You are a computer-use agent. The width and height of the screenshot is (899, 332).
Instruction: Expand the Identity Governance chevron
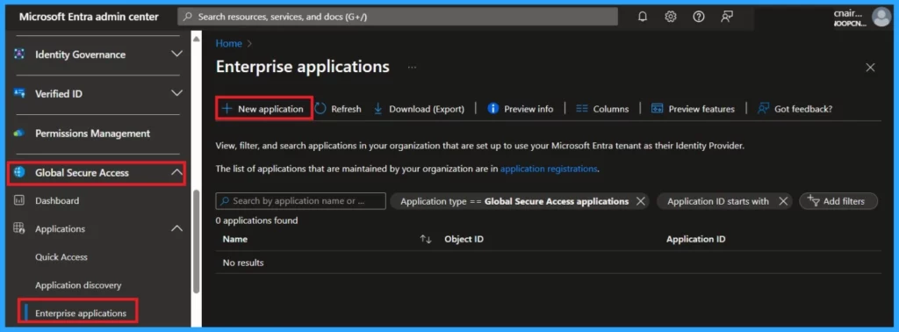pos(177,54)
